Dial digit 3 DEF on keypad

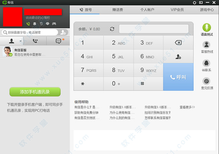[149, 43]
